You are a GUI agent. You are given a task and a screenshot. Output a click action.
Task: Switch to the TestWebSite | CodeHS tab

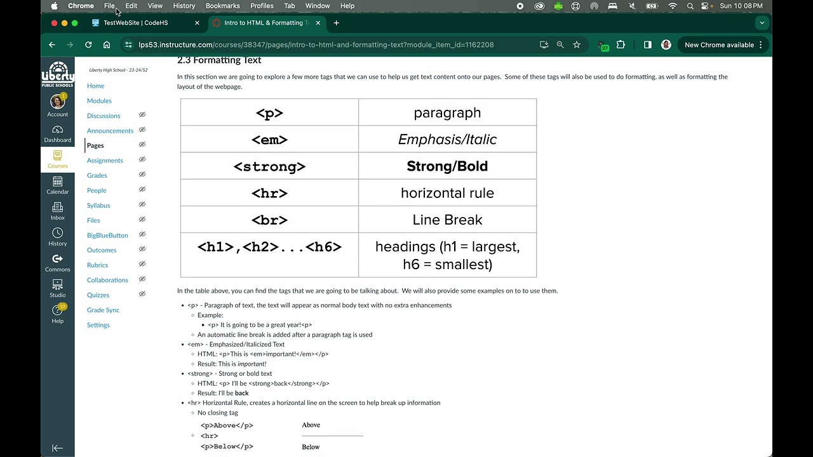(x=145, y=23)
